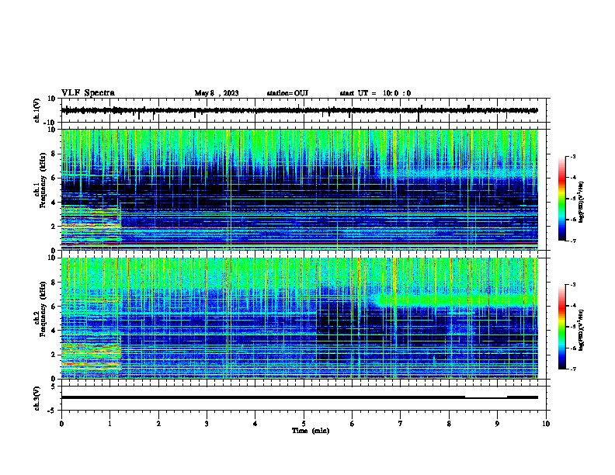The width and height of the screenshot is (615, 475).
Task: Click the time axis tick label "5"
Action: (304, 424)
